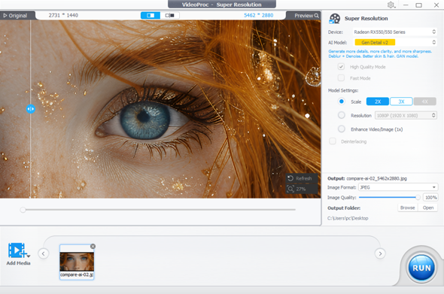
Task: Open the Image Format JPEG dropdown
Action: pyautogui.click(x=398, y=187)
